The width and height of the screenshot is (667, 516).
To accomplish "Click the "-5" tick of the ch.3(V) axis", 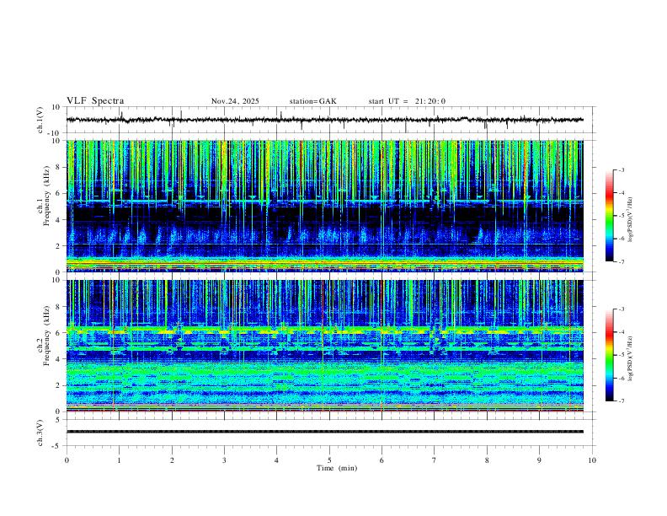I will tap(56, 446).
